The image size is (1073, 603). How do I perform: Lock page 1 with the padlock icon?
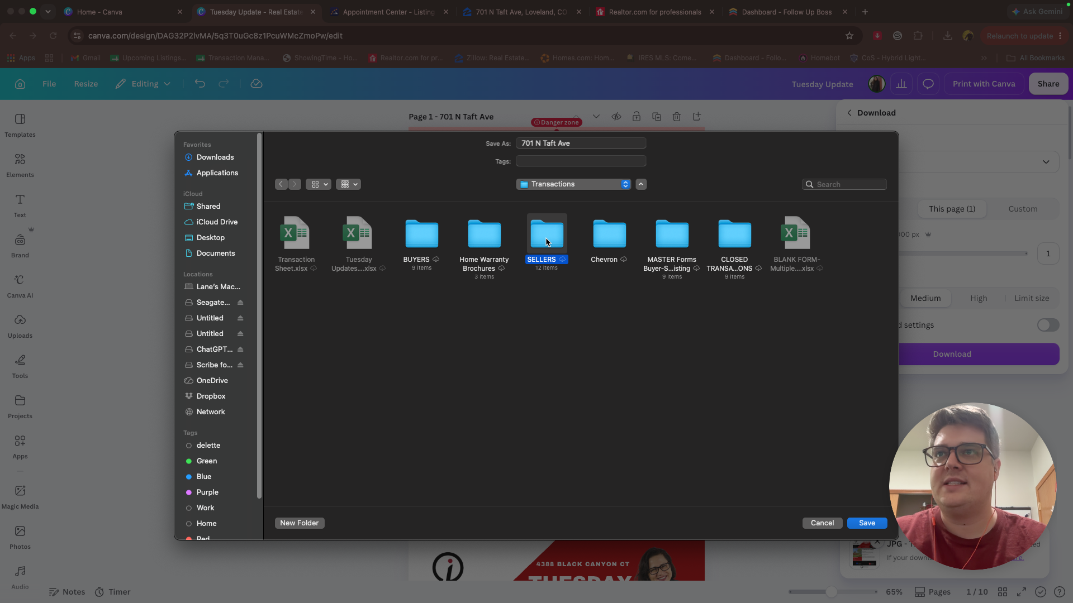(637, 117)
